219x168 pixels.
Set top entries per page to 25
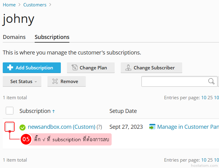tap(210, 98)
